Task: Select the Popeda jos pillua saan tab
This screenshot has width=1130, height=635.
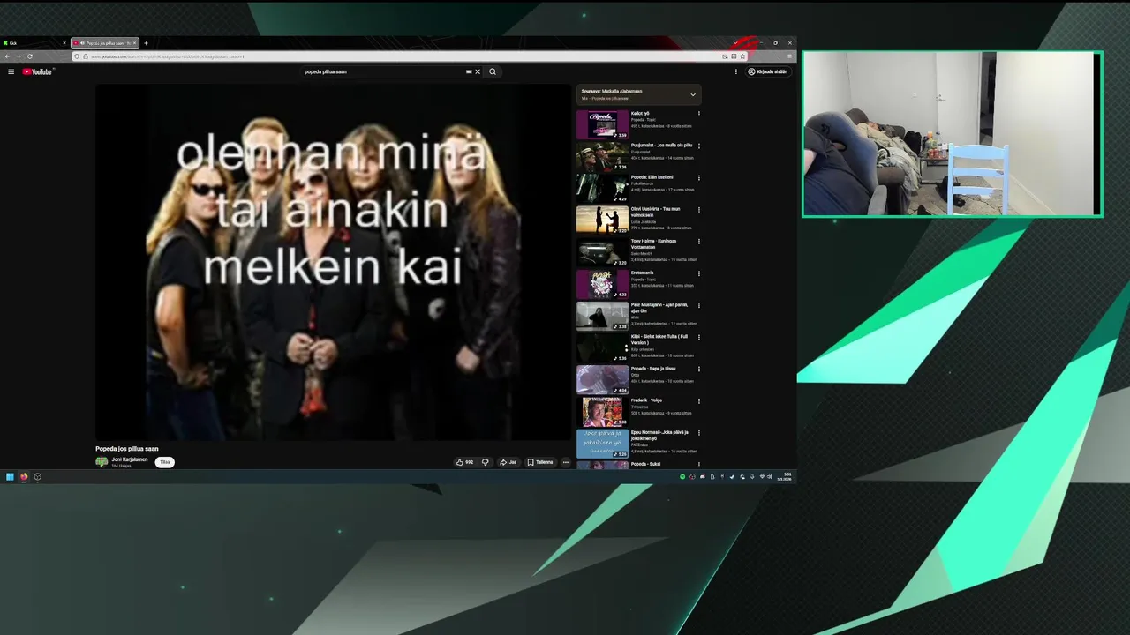Action: 104,42
